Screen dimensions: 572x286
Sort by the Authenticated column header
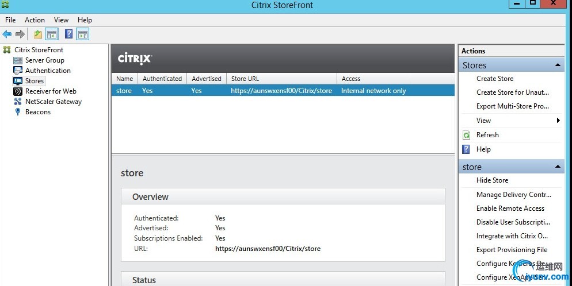(162, 79)
